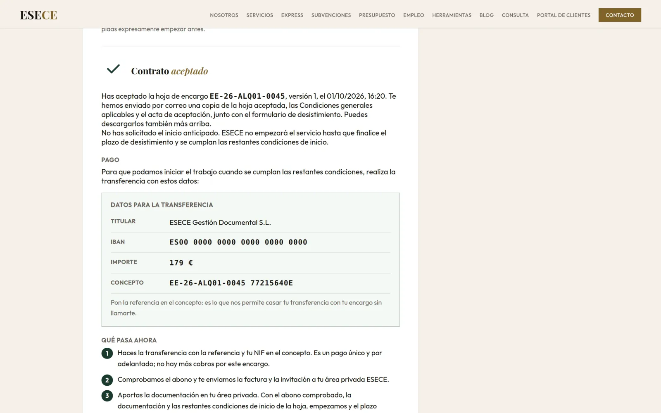Click the step 3 number badge
This screenshot has height=413, width=661.
pos(107,396)
